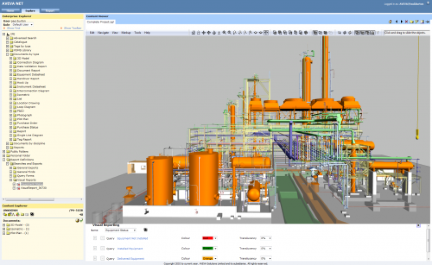Open the Tools menu
This screenshot has width=432, height=265.
pos(137,33)
